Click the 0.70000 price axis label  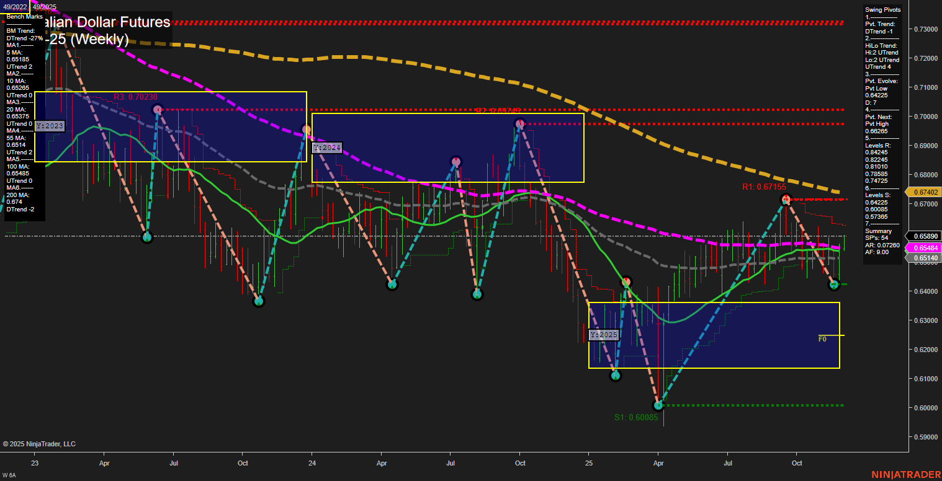925,117
